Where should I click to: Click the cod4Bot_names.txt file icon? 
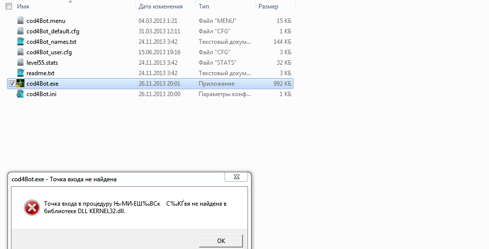[x=20, y=42]
